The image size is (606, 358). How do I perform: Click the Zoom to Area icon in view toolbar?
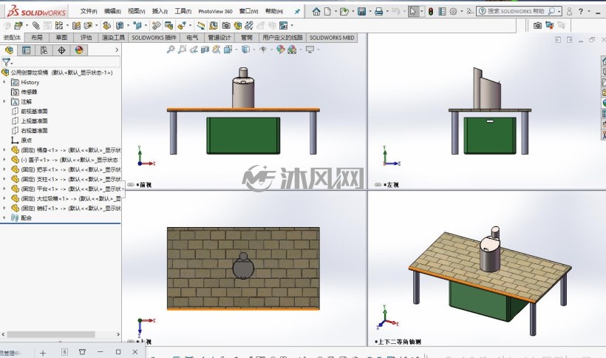coord(182,50)
